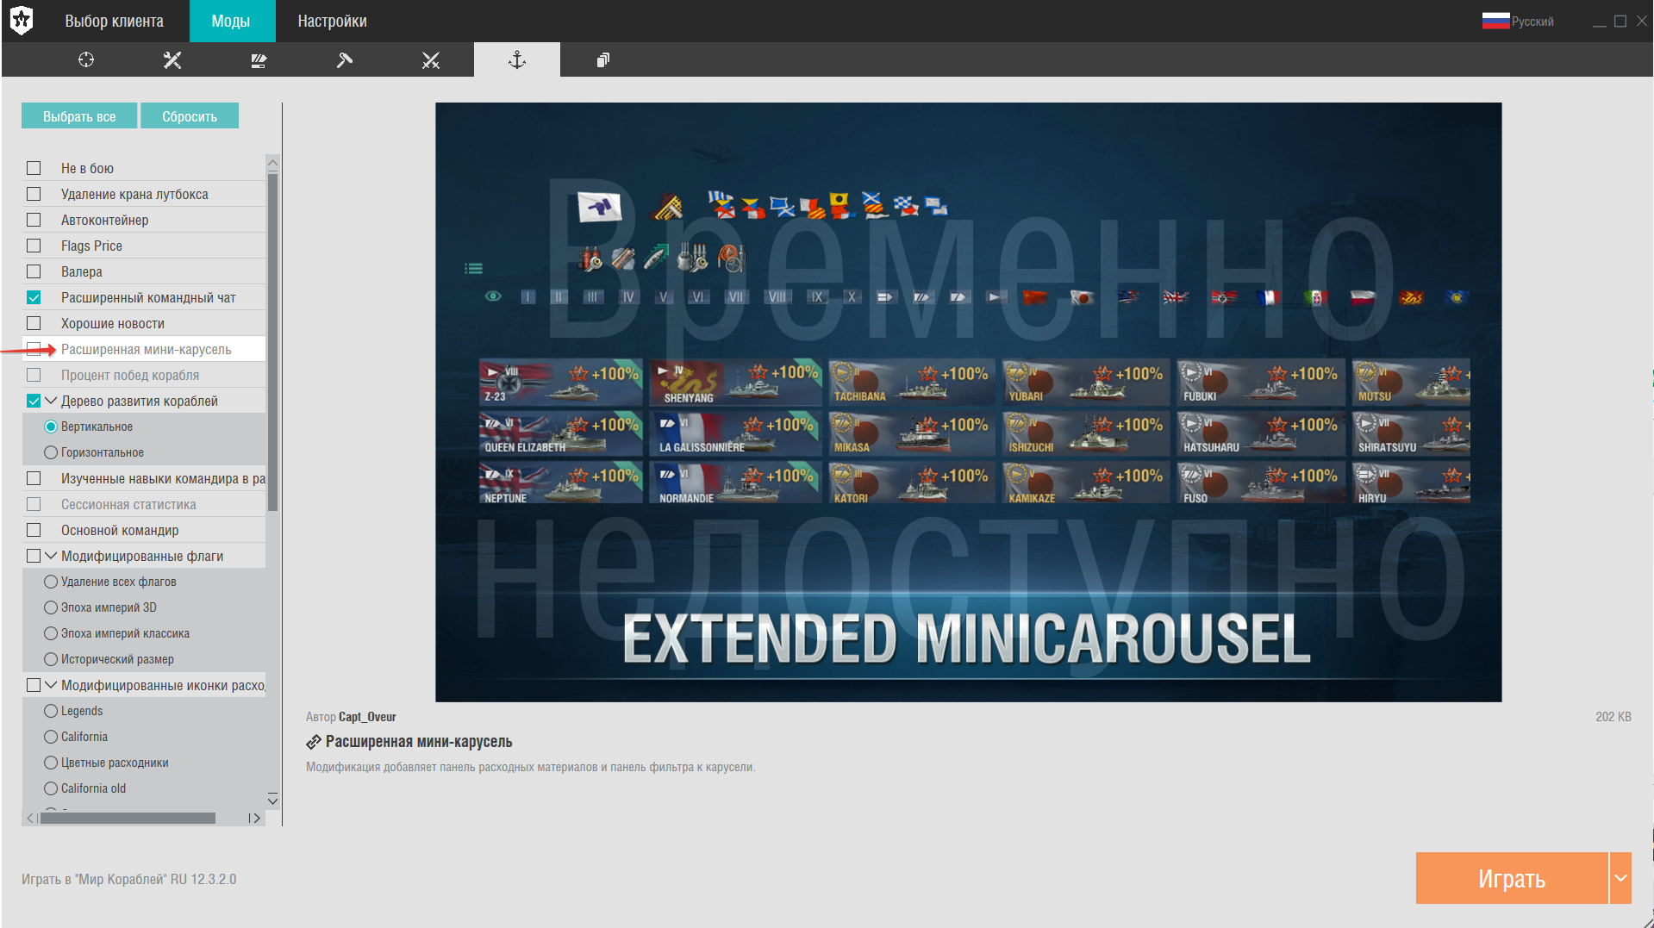Uncheck Дерево развития кораблей checkbox
Screen dimensions: 1654x928
pyautogui.click(x=34, y=401)
